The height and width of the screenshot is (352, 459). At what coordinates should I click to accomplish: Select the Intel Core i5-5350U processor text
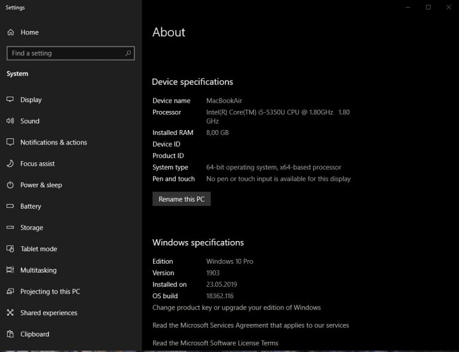(x=278, y=116)
